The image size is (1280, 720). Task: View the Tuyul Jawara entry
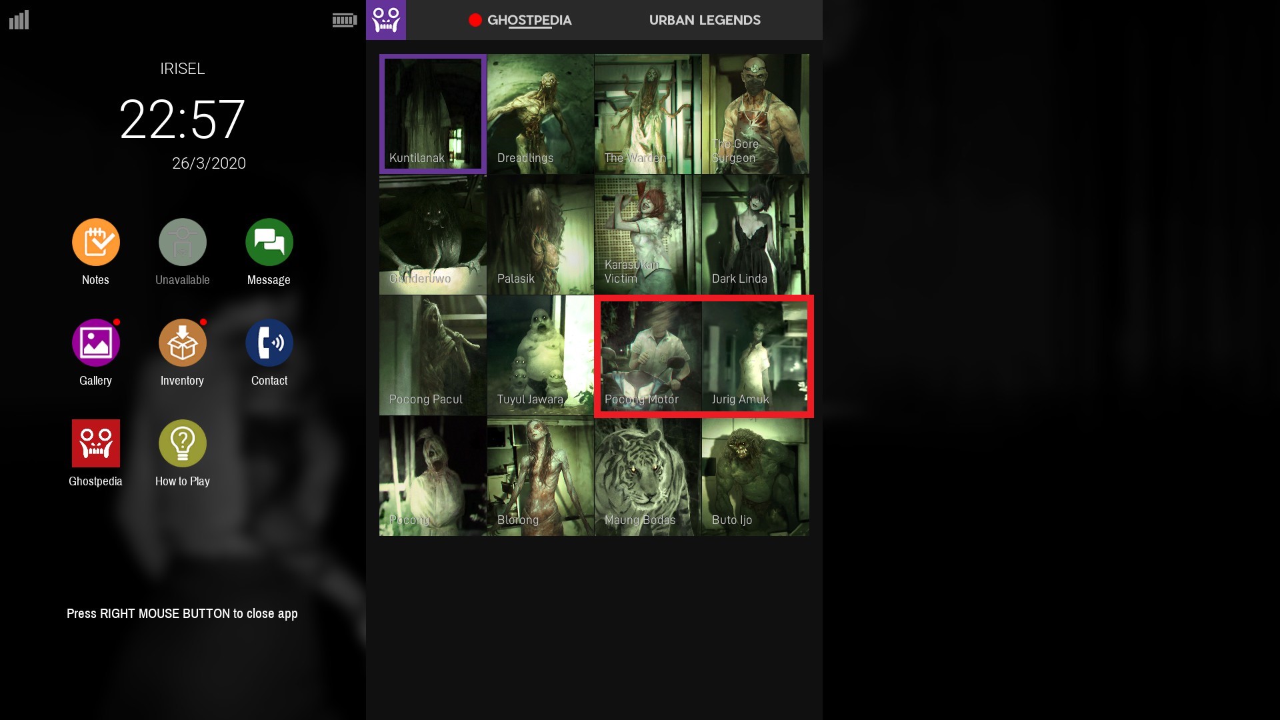point(540,355)
